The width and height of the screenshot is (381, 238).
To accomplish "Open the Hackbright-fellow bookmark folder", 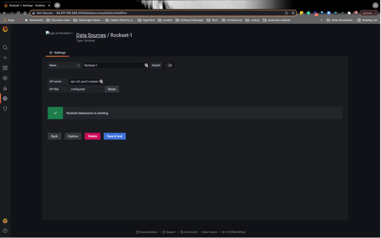I will click(x=88, y=20).
